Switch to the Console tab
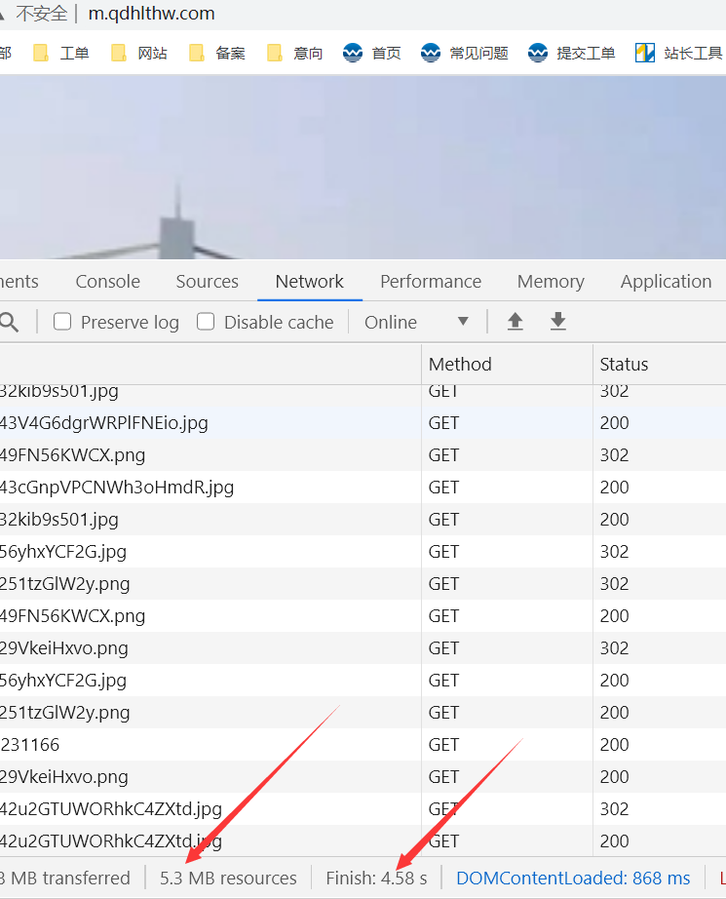This screenshot has width=726, height=899. (x=107, y=281)
